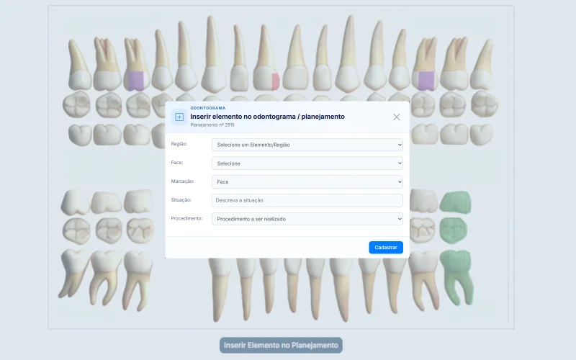The image size is (576, 360).
Task: Open the Região element dropdown
Action: pyautogui.click(x=307, y=145)
